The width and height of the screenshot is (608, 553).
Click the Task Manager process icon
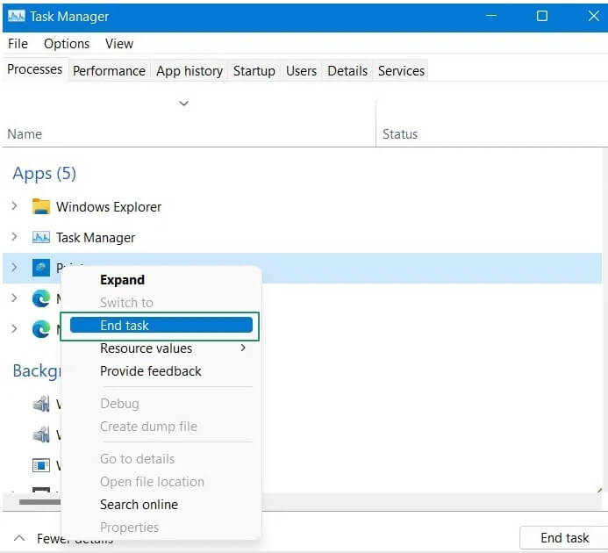point(40,238)
